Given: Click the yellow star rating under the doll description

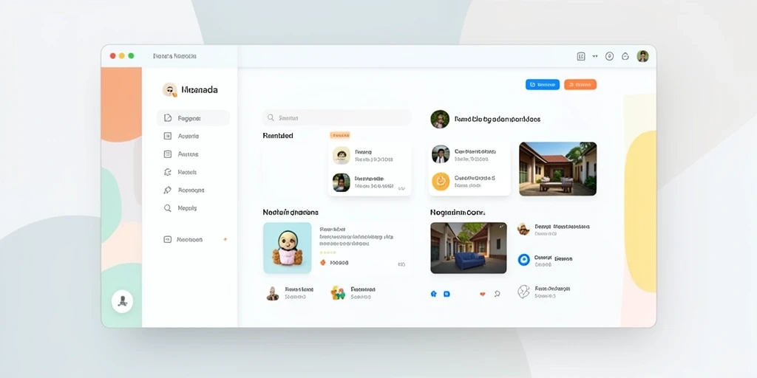Looking at the screenshot, I should click(328, 252).
